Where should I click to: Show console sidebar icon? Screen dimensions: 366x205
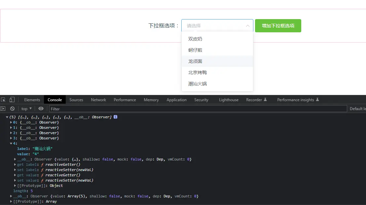pyautogui.click(x=3, y=108)
